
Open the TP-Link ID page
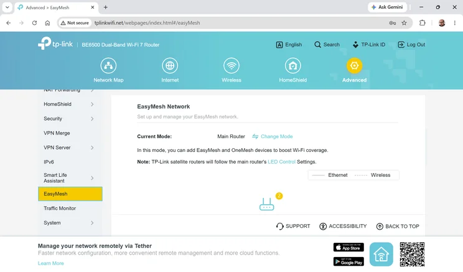click(x=369, y=45)
